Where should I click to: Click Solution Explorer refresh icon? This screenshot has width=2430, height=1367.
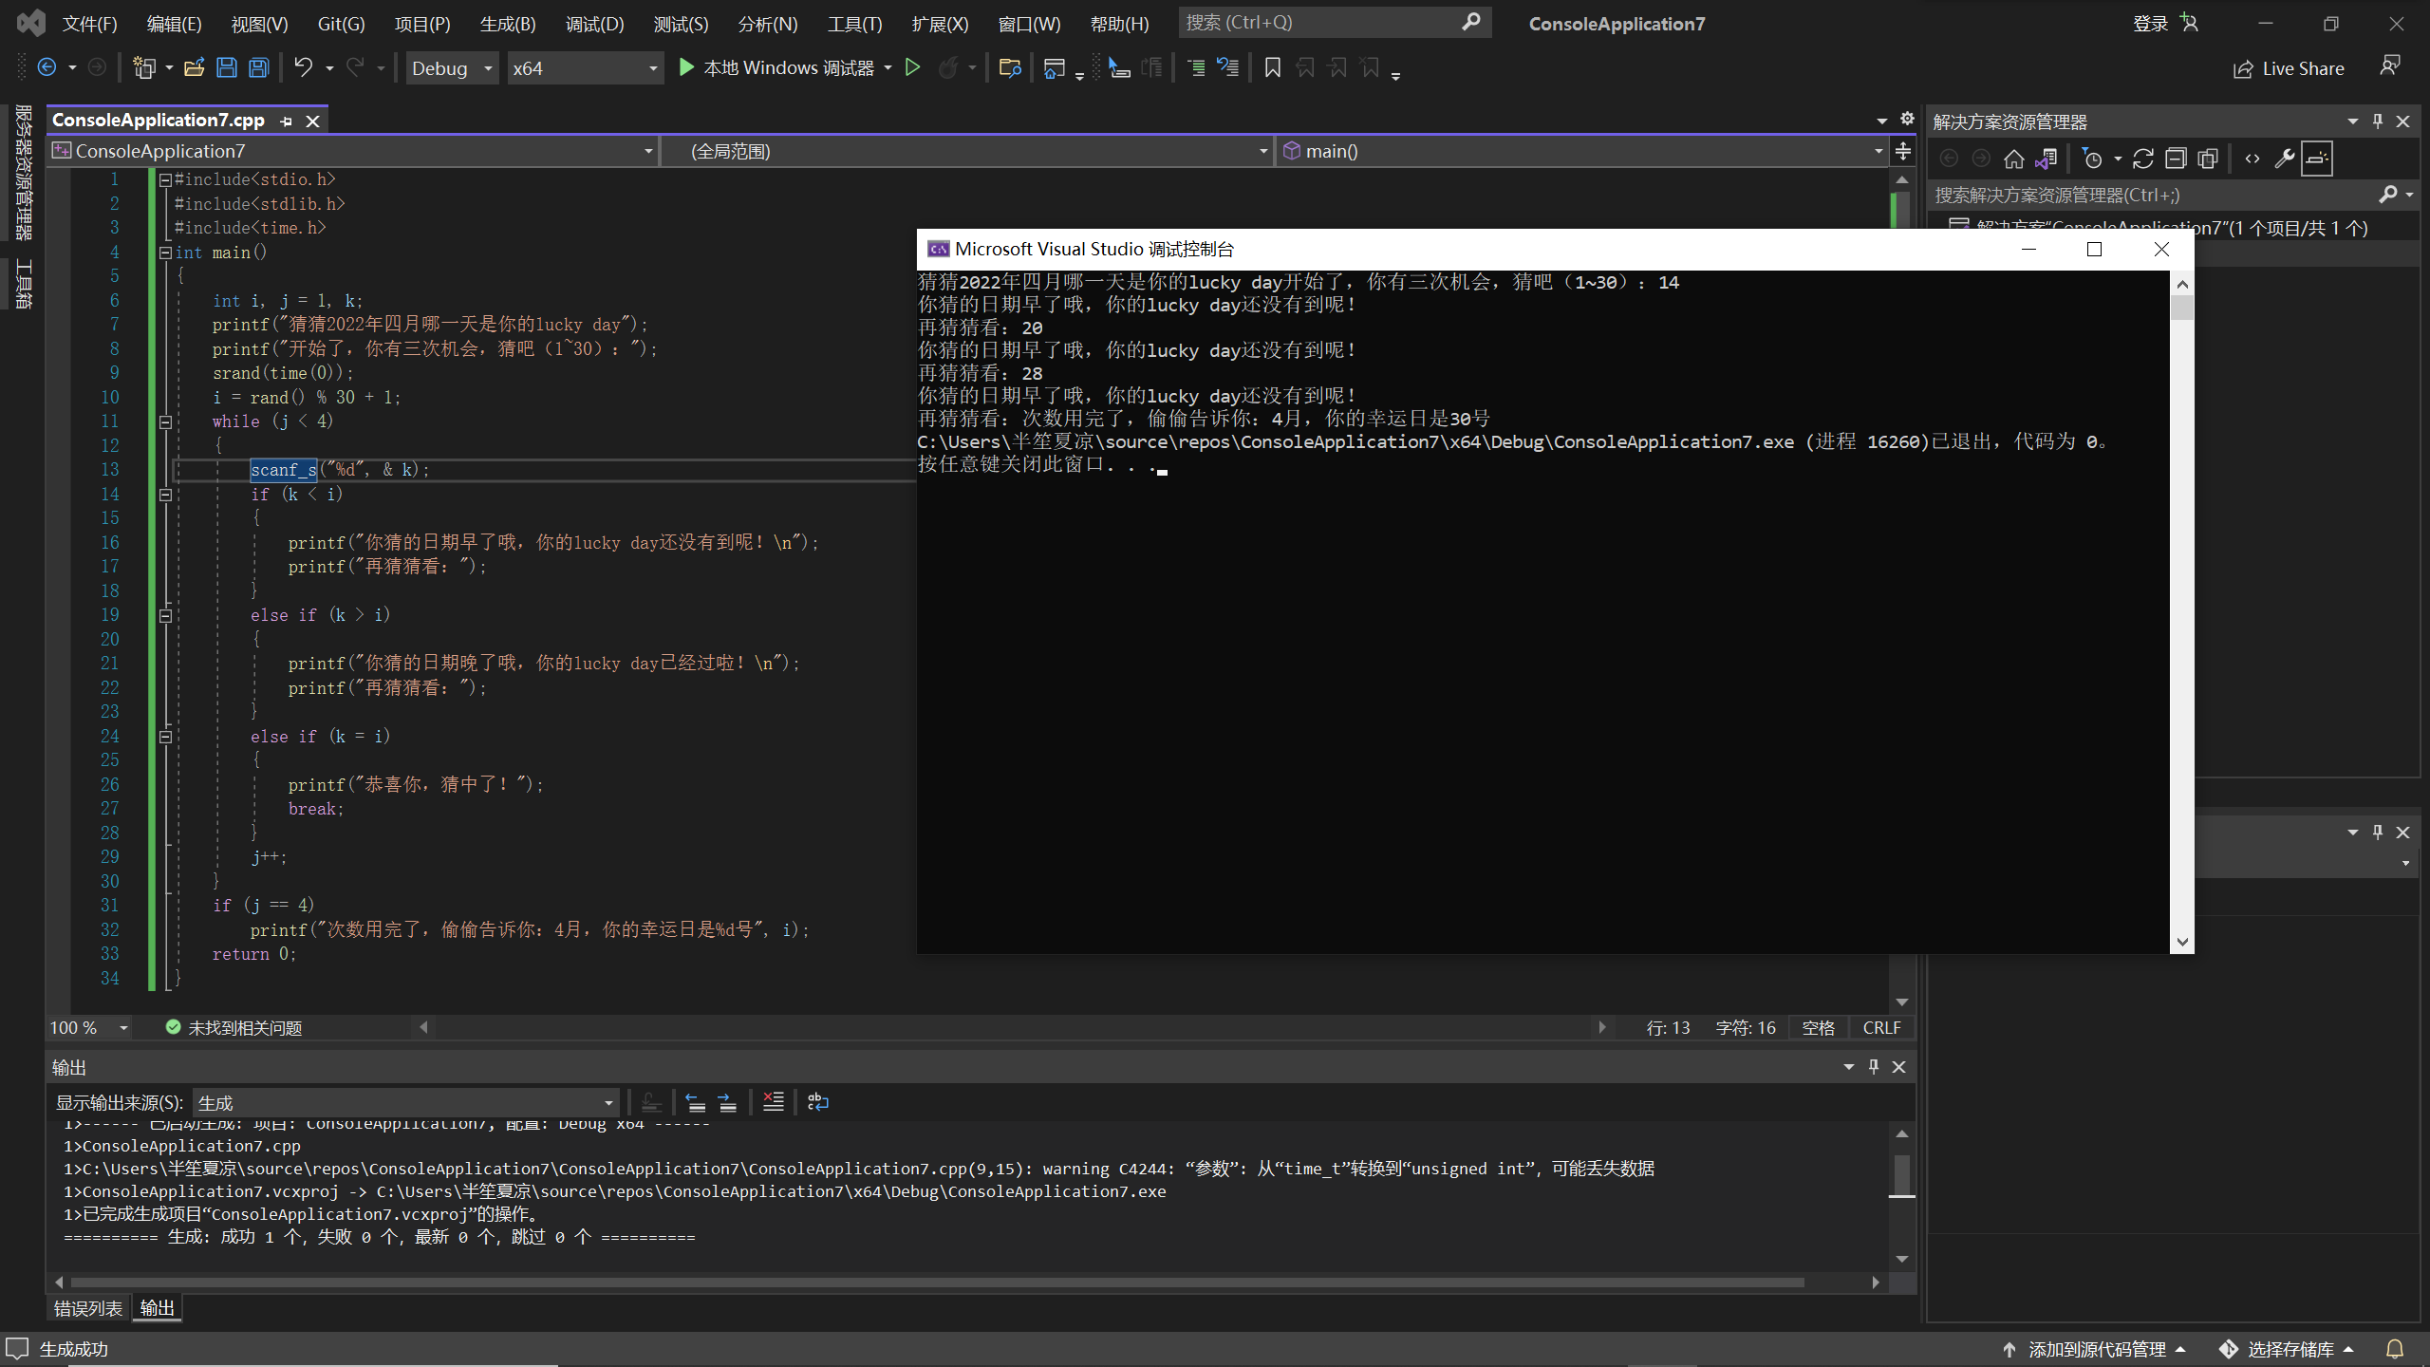click(2142, 159)
